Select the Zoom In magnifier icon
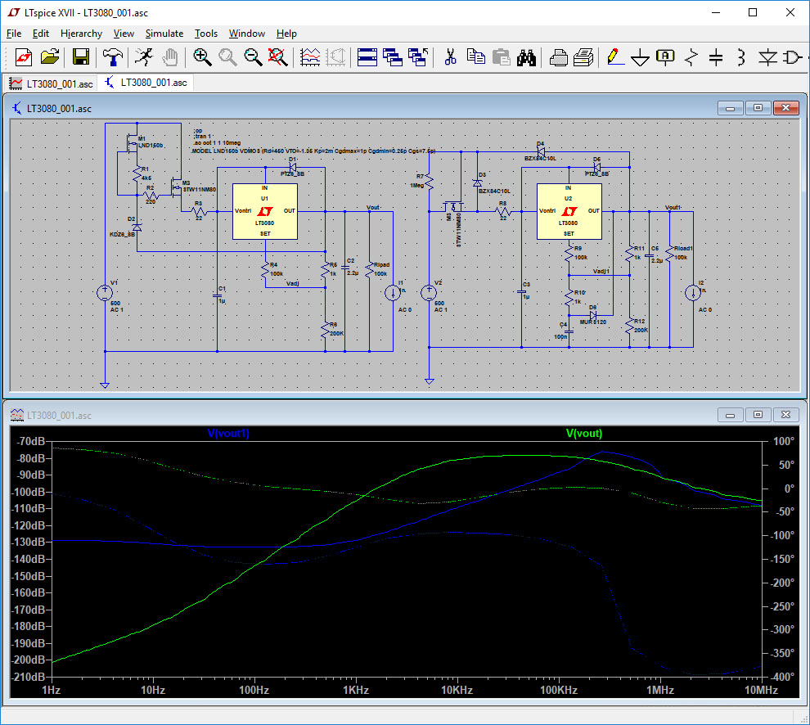 (x=203, y=56)
